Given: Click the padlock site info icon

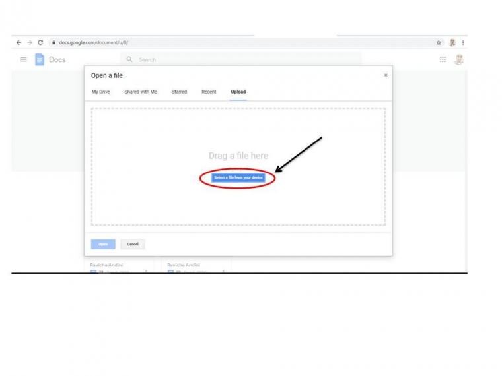Looking at the screenshot, I should click(54, 42).
